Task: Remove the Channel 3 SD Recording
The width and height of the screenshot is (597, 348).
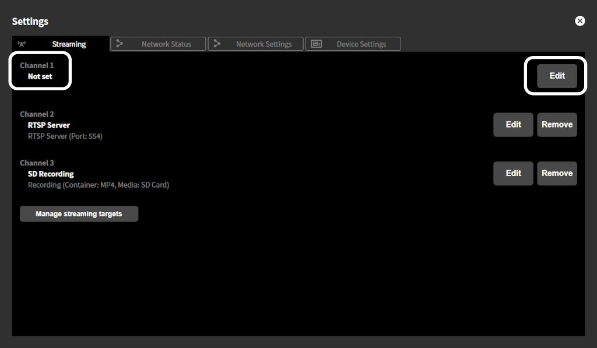Action: click(x=557, y=173)
